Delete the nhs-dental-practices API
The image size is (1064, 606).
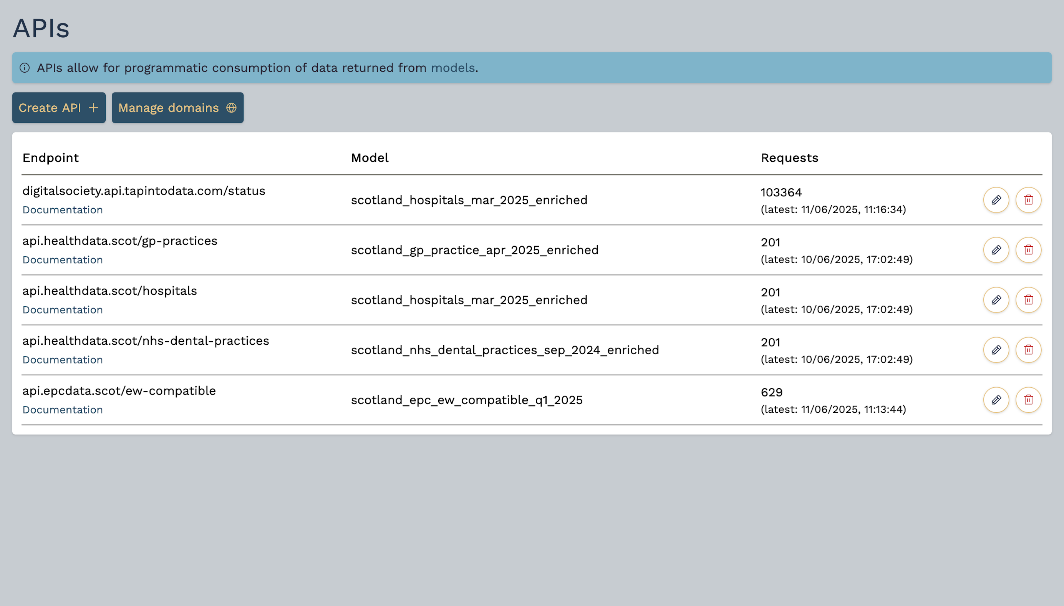[x=1028, y=350]
